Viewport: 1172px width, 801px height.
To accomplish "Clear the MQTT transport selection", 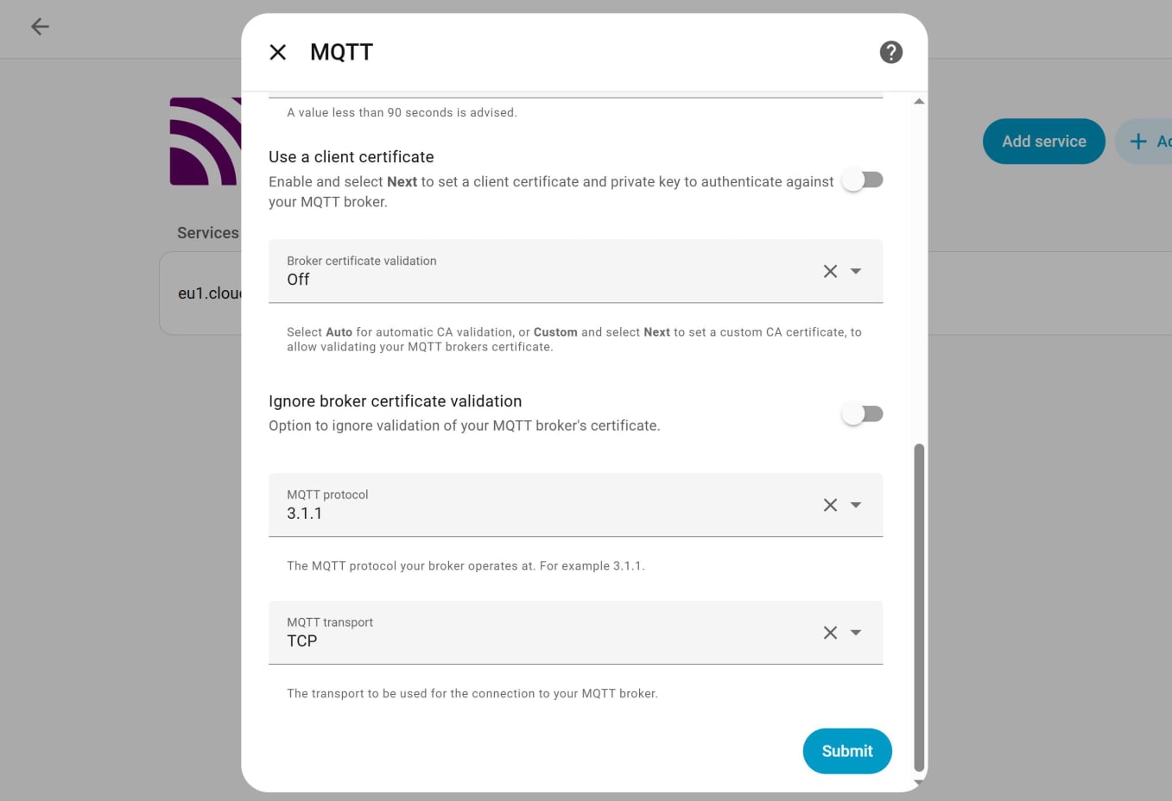I will [830, 633].
